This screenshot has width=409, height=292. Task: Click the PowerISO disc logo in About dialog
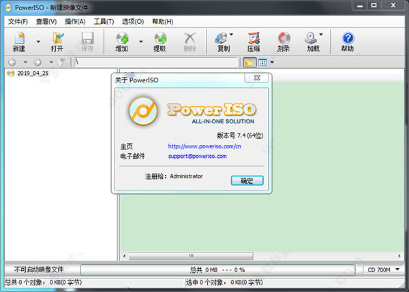[143, 111]
